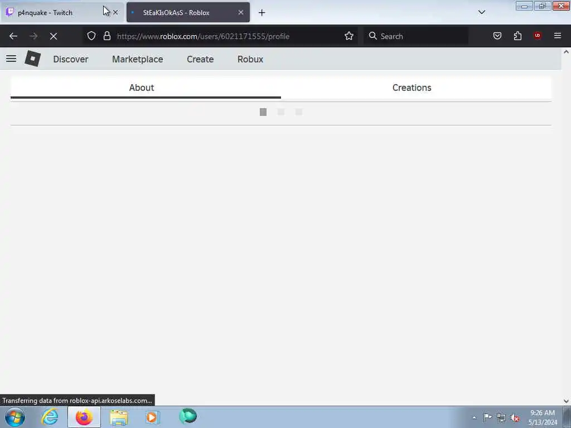Go back to previous page
The image size is (571, 428).
(13, 36)
